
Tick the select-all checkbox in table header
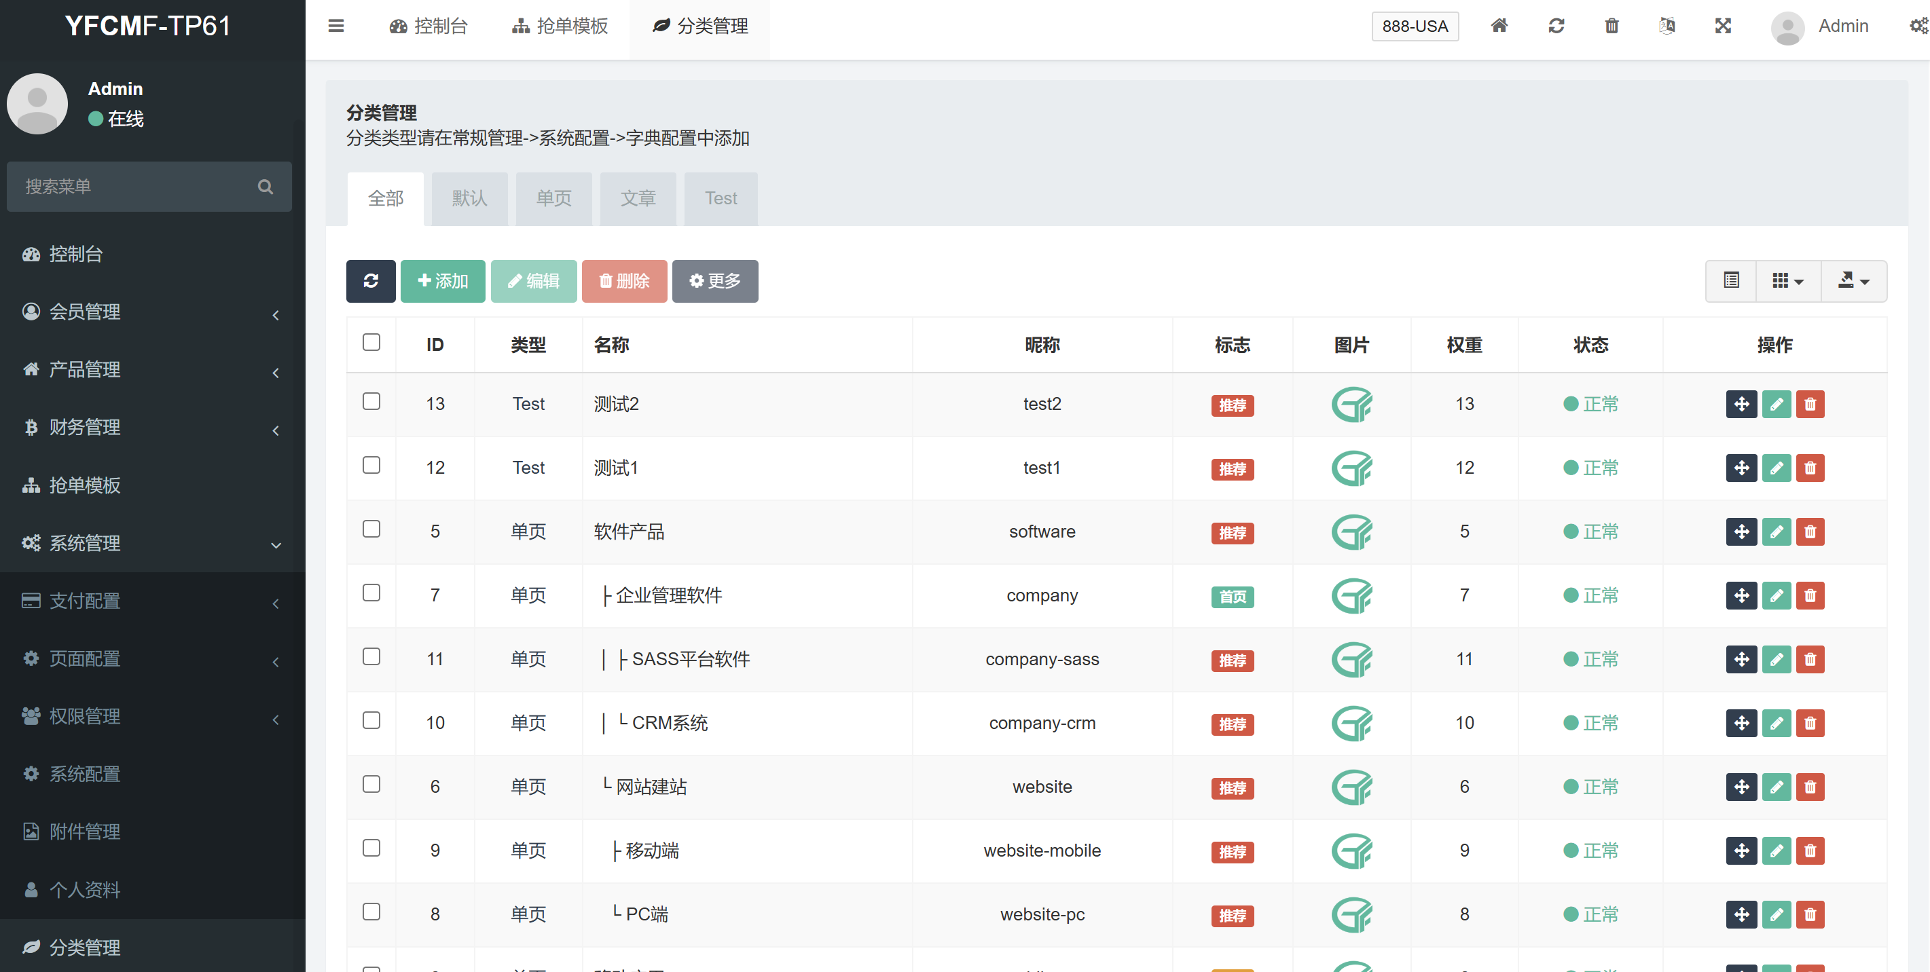371,342
